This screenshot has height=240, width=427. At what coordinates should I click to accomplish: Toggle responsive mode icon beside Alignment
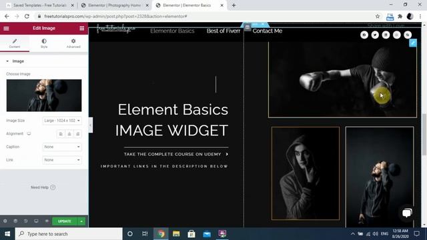pyautogui.click(x=29, y=133)
